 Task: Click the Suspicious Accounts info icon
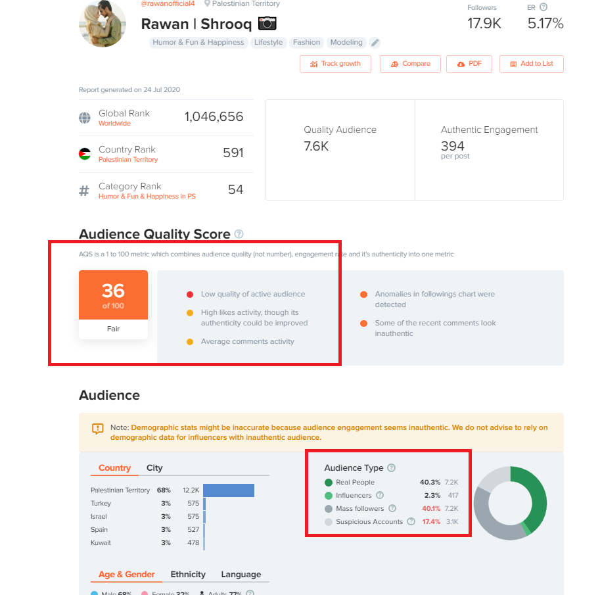pos(411,521)
